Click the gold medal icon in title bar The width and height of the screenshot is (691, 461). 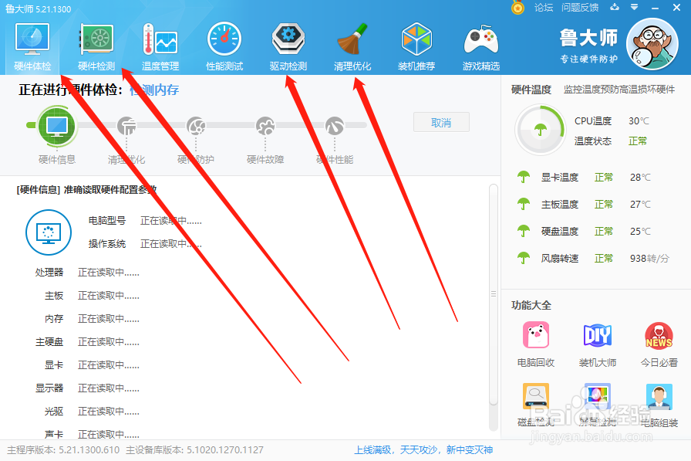pos(517,8)
